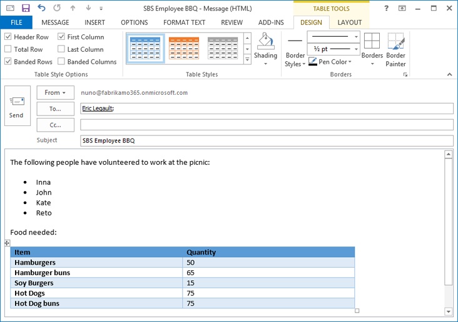The image size is (458, 322).
Task: Switch to the OPTIONS tab
Action: click(x=135, y=22)
